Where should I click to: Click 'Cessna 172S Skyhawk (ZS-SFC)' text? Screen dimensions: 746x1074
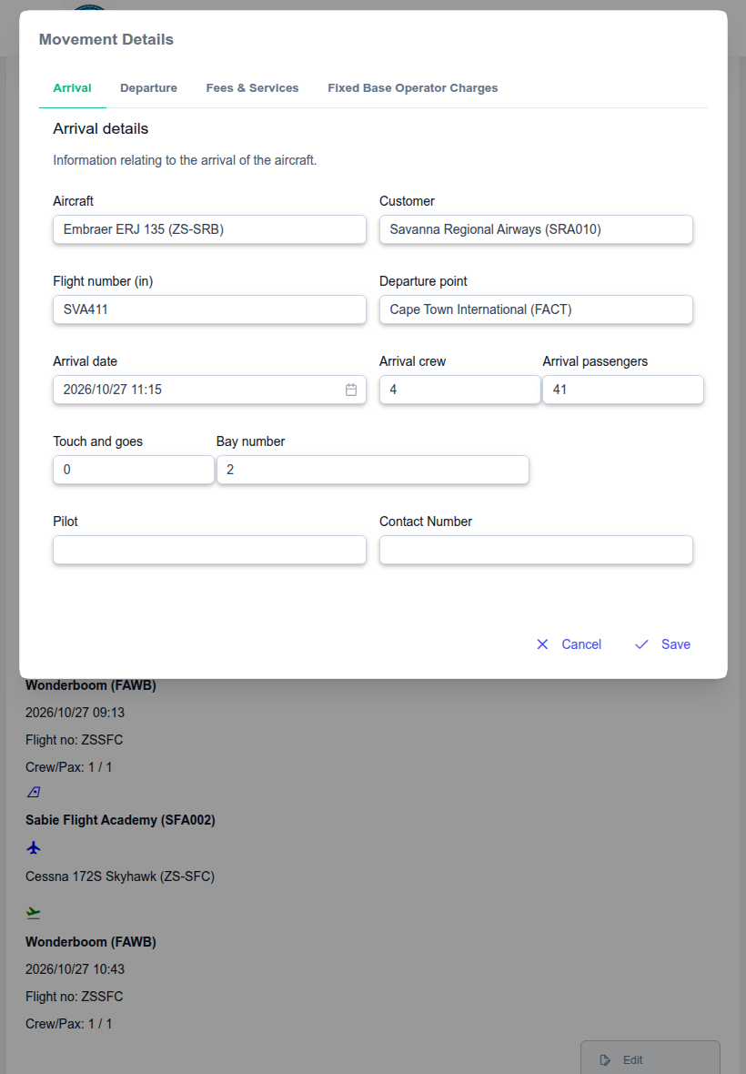click(x=120, y=876)
